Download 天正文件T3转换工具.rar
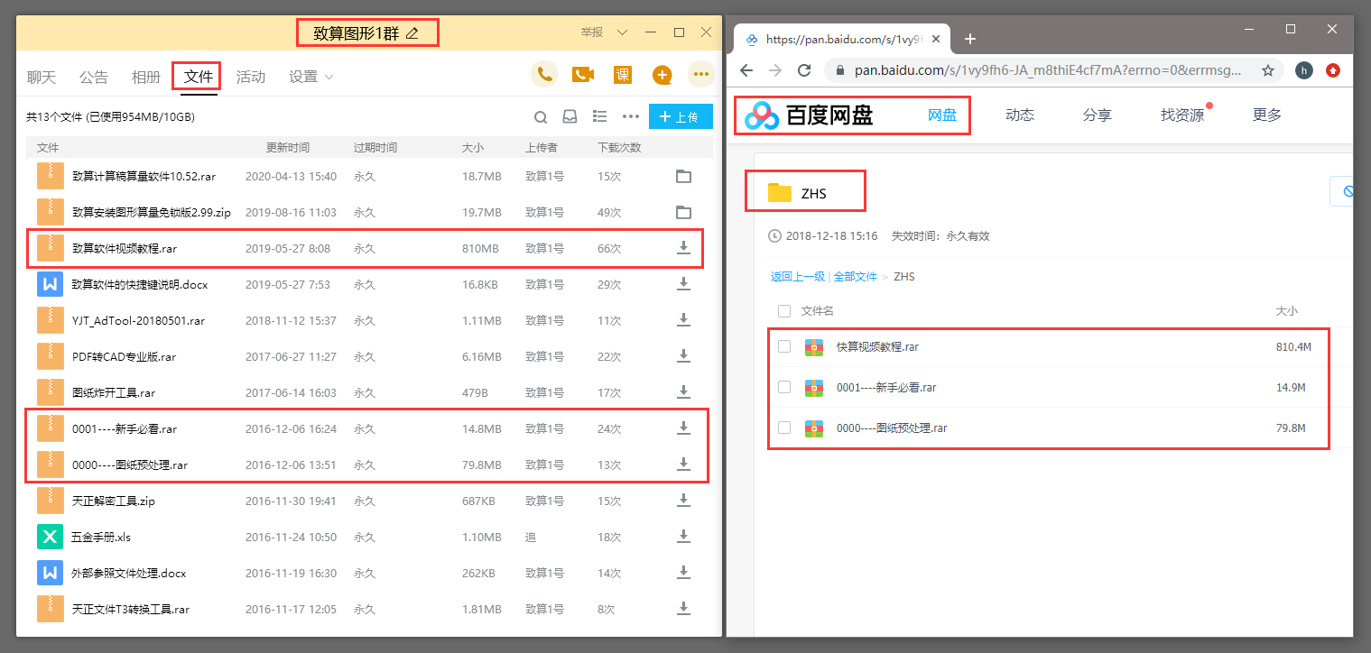 683,609
